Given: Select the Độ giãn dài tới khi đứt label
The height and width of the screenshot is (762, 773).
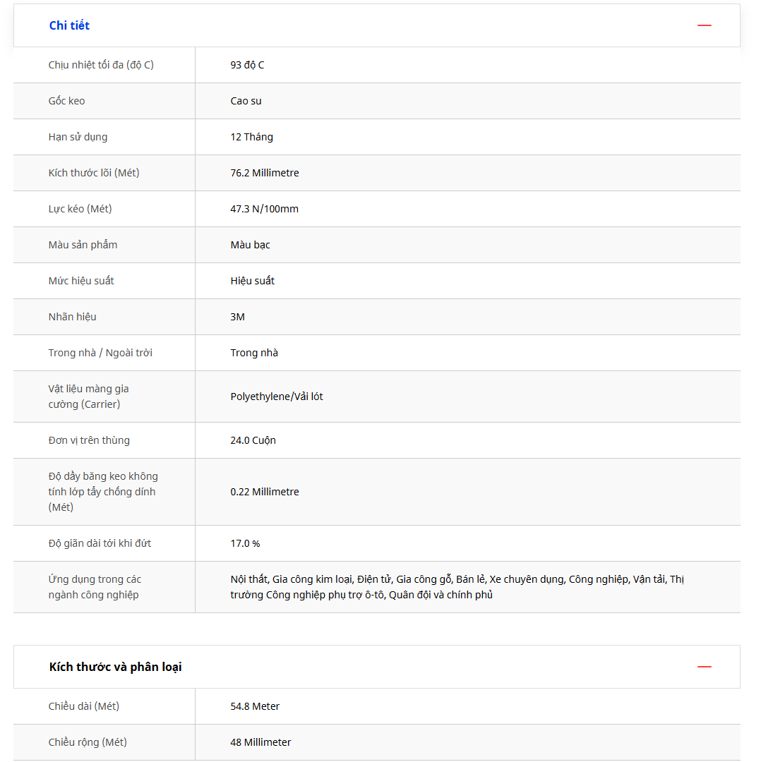Looking at the screenshot, I should click(100, 543).
